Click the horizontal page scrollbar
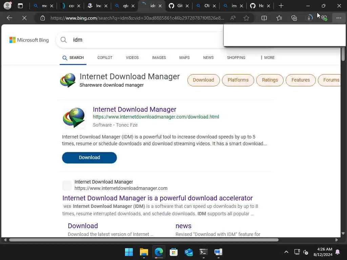 [x=144, y=240]
